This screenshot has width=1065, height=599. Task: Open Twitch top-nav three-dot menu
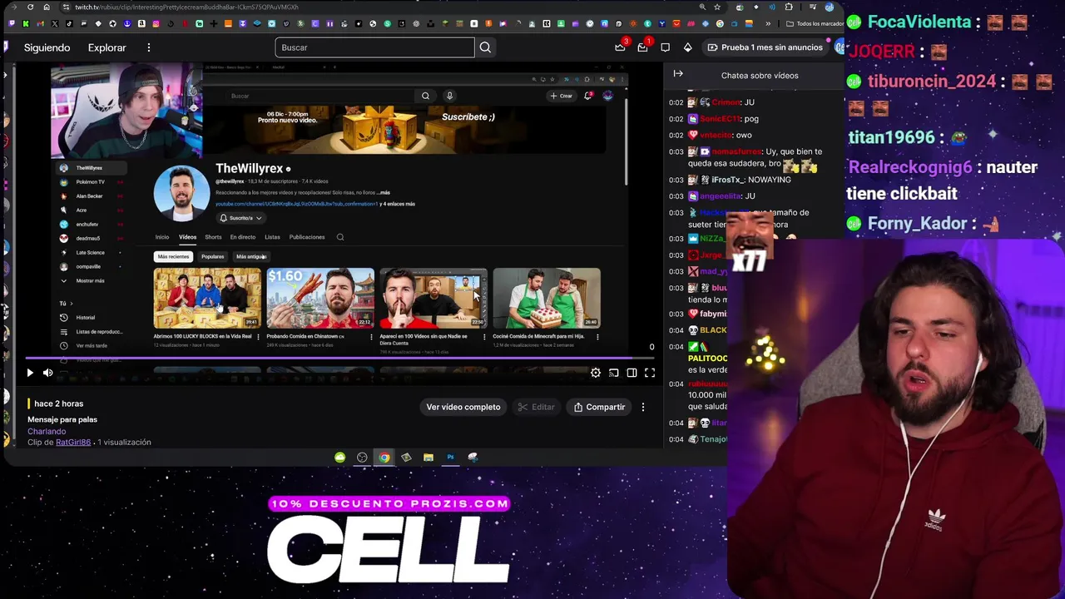click(x=149, y=47)
